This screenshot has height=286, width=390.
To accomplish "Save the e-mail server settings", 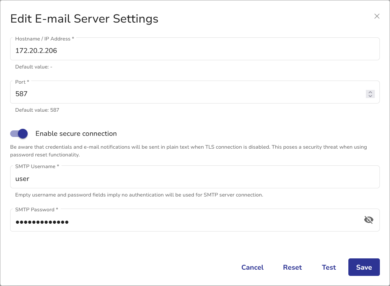I will pyautogui.click(x=364, y=267).
